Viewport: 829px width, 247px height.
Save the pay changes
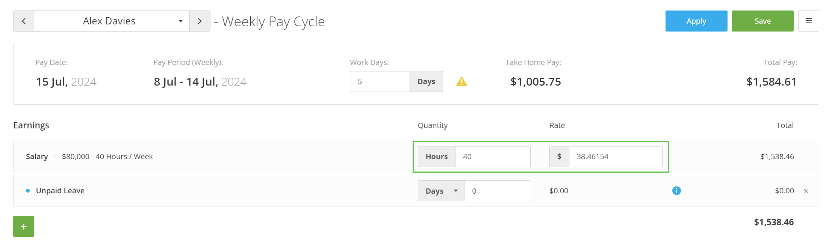pos(762,21)
